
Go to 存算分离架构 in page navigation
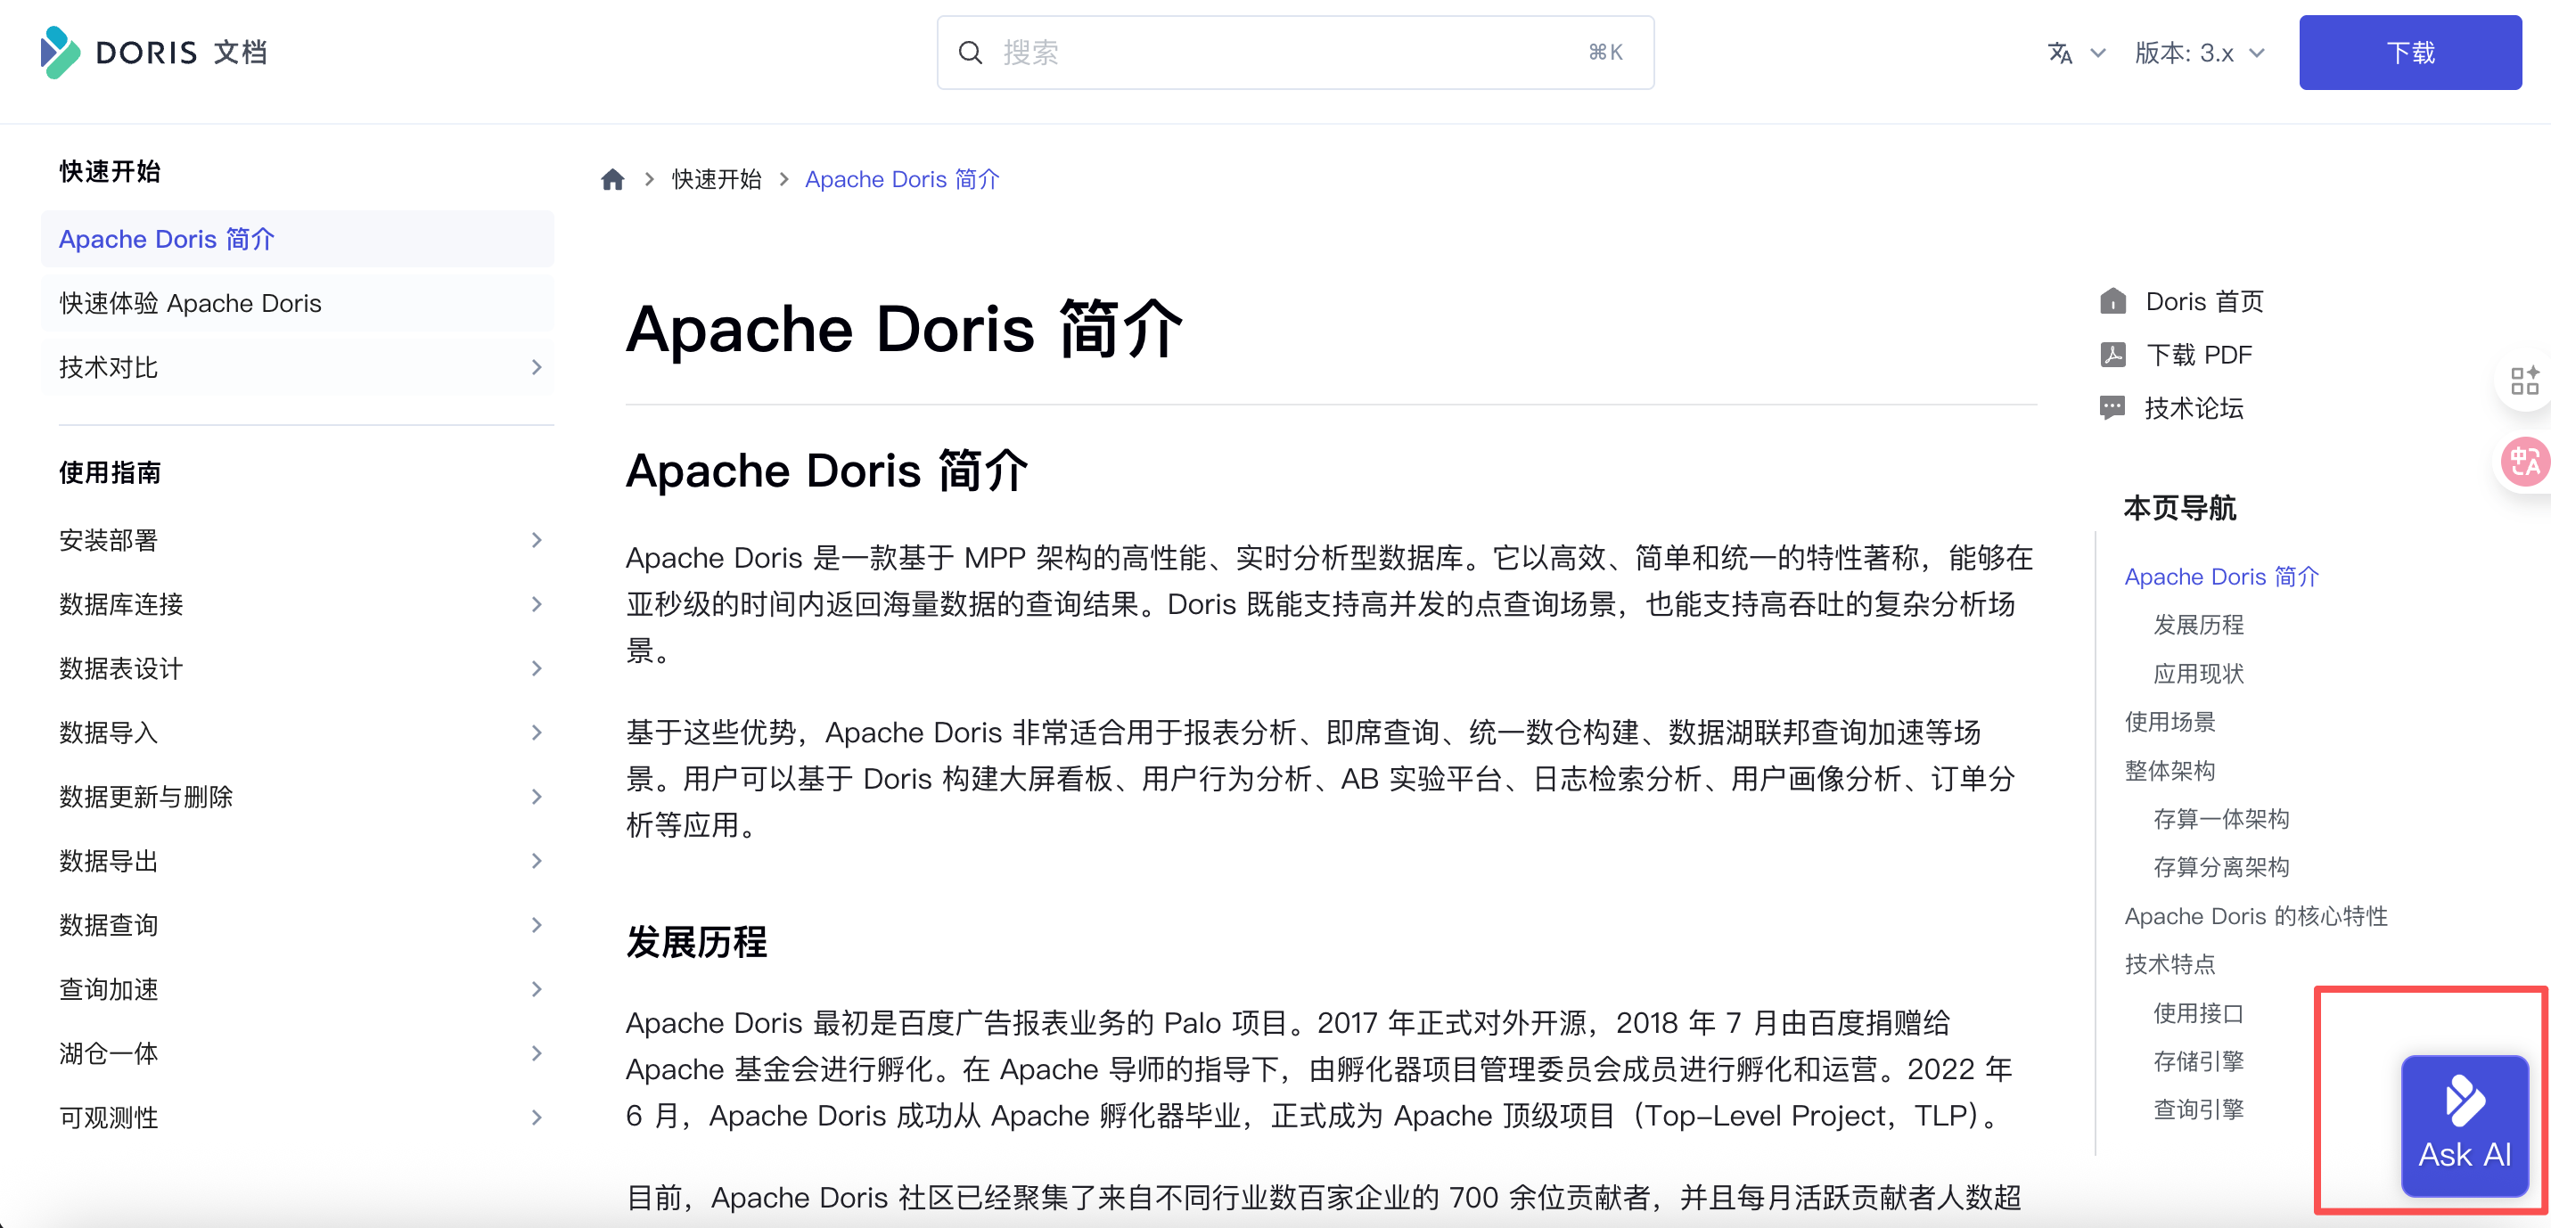[x=2220, y=867]
